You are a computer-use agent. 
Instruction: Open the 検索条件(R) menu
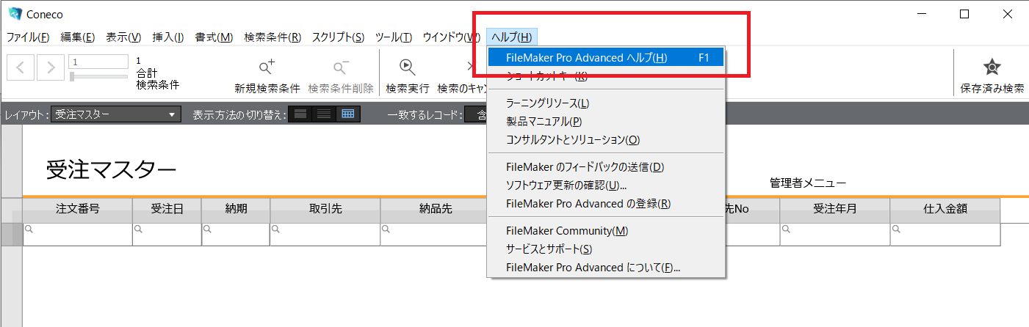[272, 37]
